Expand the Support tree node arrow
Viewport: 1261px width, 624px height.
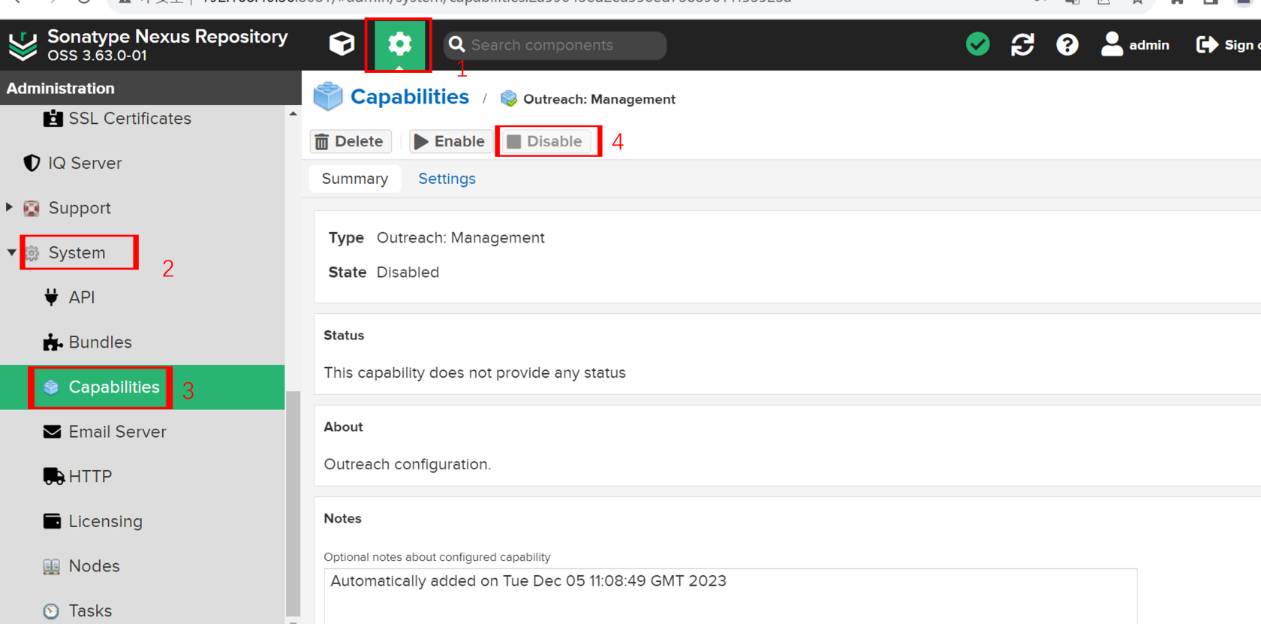tap(9, 207)
